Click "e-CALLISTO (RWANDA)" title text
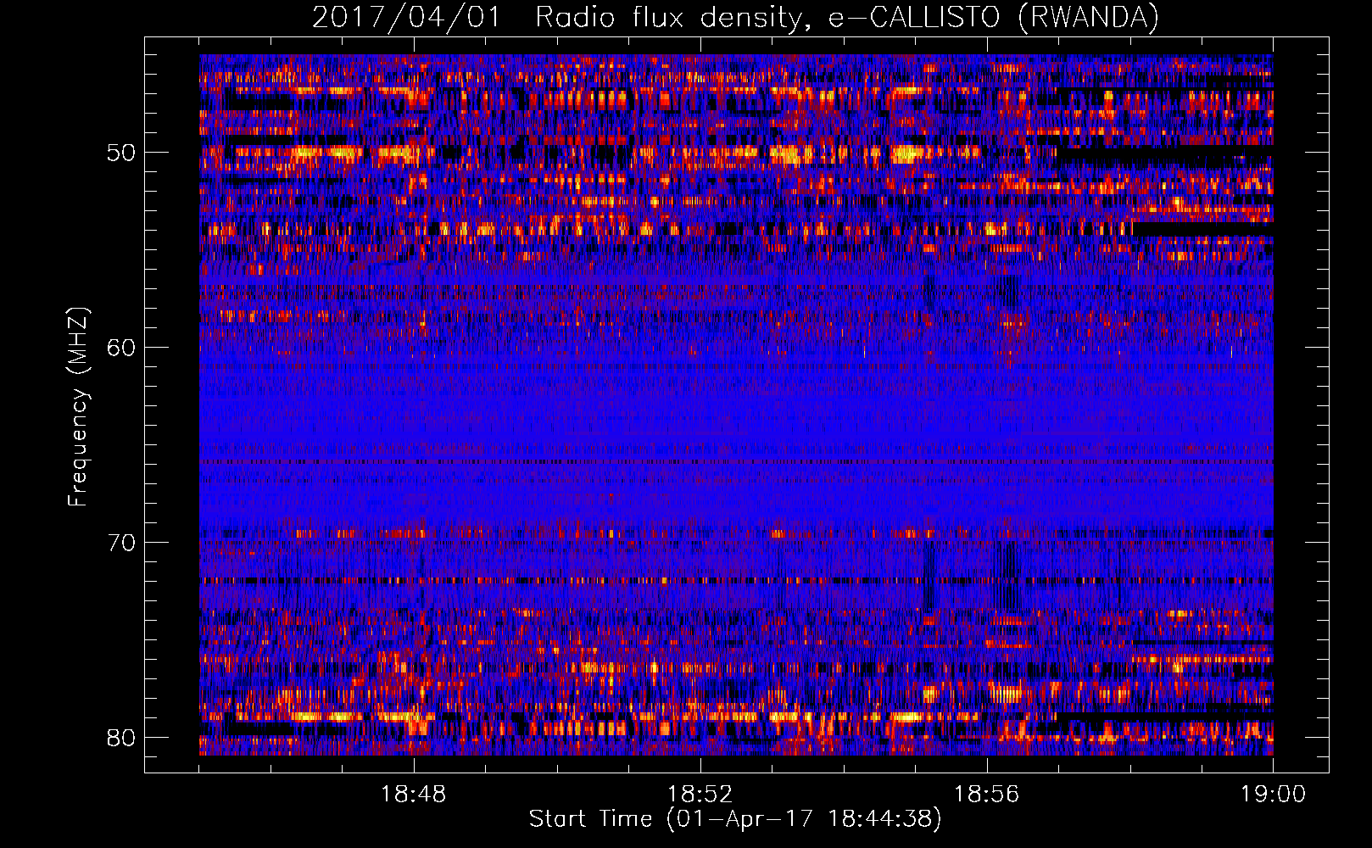This screenshot has height=848, width=1372. coord(994,17)
